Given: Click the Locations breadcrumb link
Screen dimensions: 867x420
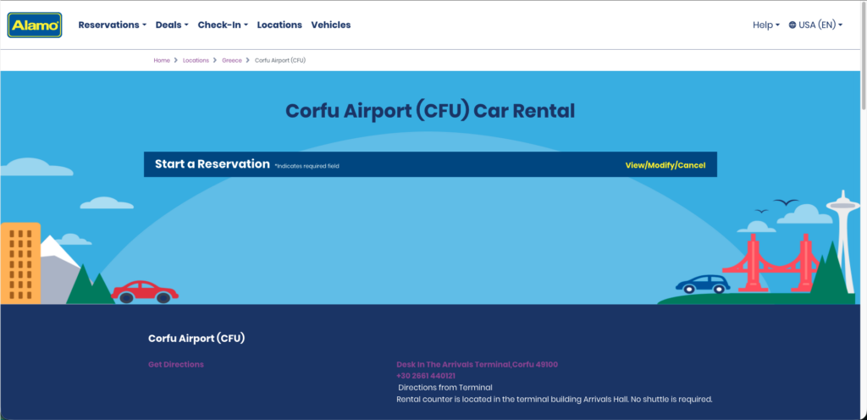Looking at the screenshot, I should pyautogui.click(x=196, y=61).
